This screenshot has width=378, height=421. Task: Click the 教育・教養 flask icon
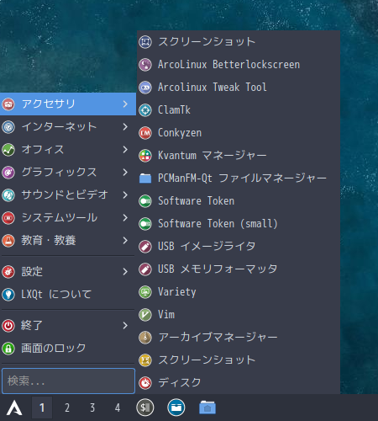[8, 241]
